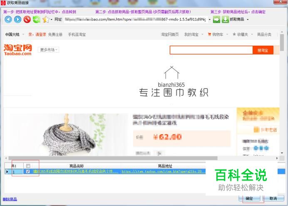Click the 商品地址 column header
This screenshot has height=206, width=288.
tap(165, 166)
